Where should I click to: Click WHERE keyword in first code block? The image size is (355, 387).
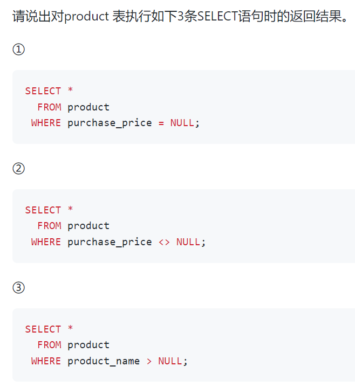pyautogui.click(x=46, y=123)
